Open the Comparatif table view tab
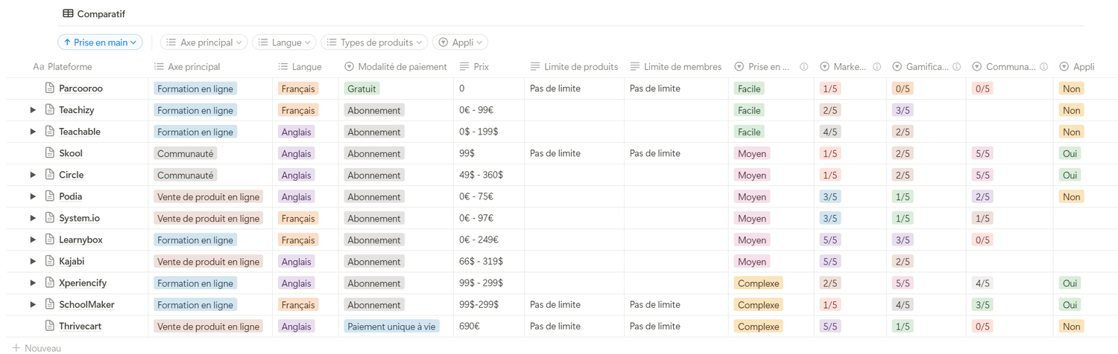Viewport: 1118px width, 354px height. pyautogui.click(x=94, y=13)
